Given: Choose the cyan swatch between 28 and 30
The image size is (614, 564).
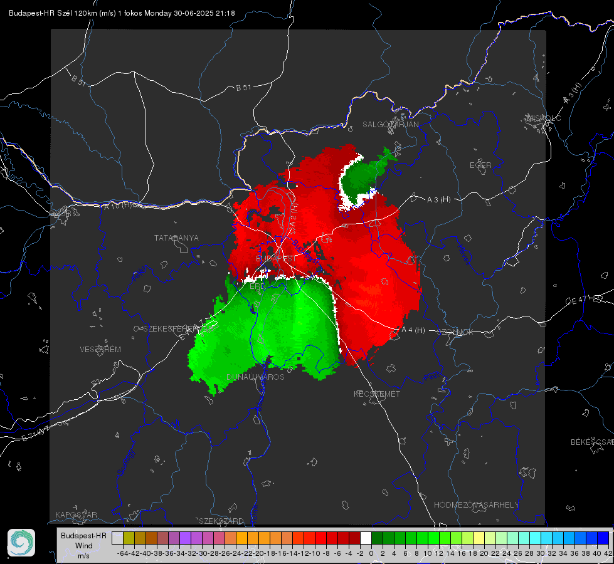Looking at the screenshot, I should (x=536, y=538).
